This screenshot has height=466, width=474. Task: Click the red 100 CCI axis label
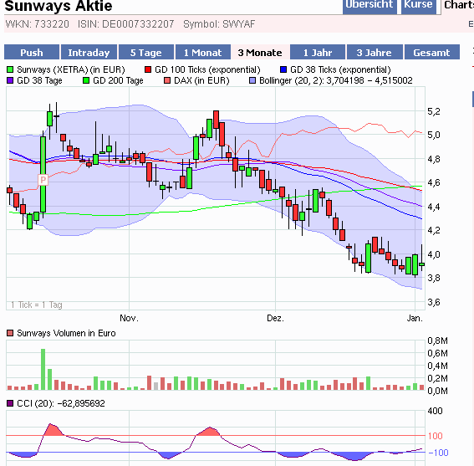point(436,436)
